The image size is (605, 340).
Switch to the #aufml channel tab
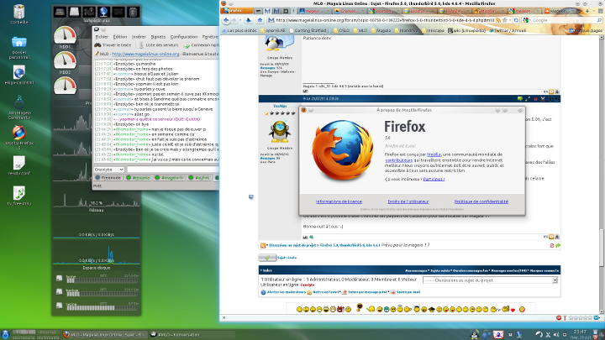click(x=199, y=178)
